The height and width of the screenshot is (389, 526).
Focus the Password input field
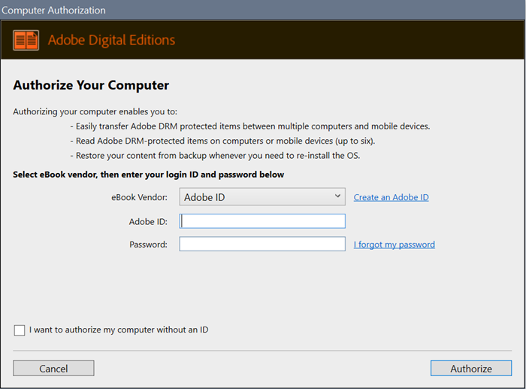click(x=262, y=244)
